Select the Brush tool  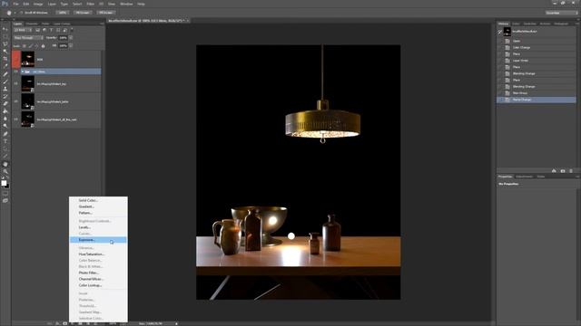click(x=5, y=81)
